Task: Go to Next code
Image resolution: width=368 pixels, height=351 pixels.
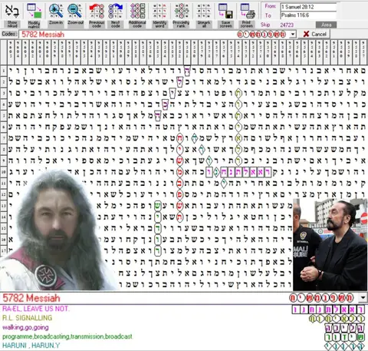Action: click(x=115, y=15)
